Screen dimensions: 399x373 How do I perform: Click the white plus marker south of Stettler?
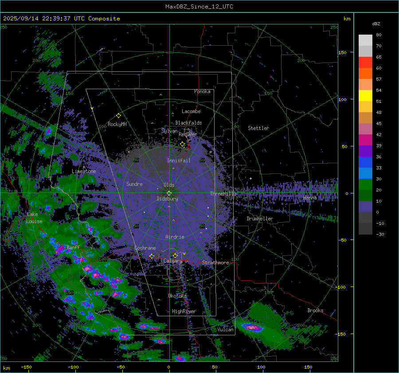pos(250,178)
